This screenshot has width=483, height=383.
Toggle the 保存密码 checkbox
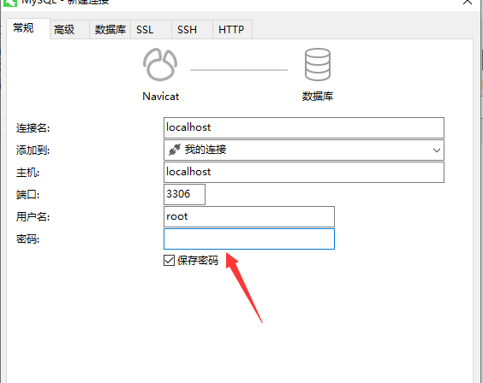pos(169,261)
